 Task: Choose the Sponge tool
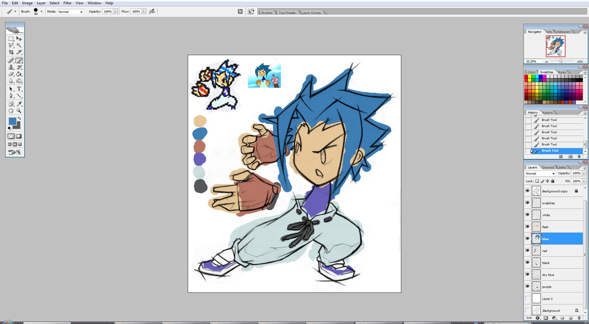[x=19, y=81]
